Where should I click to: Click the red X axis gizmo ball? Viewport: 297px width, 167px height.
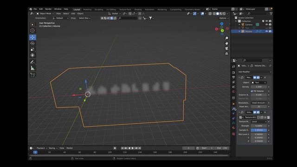tap(217, 29)
